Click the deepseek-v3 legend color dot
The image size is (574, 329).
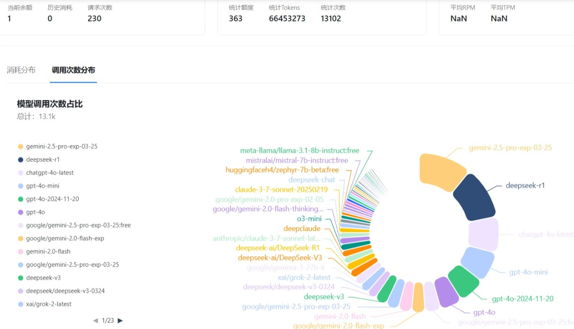click(x=21, y=278)
